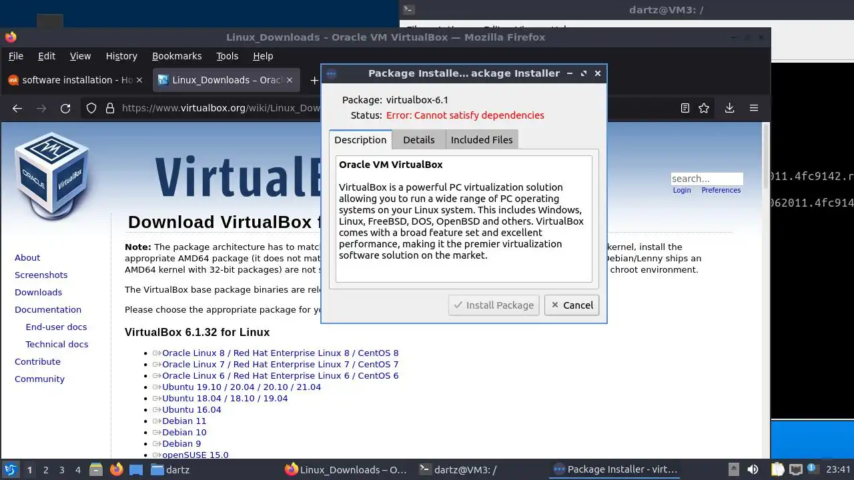
Task: Click Firefox back arrow button
Action: click(x=17, y=108)
